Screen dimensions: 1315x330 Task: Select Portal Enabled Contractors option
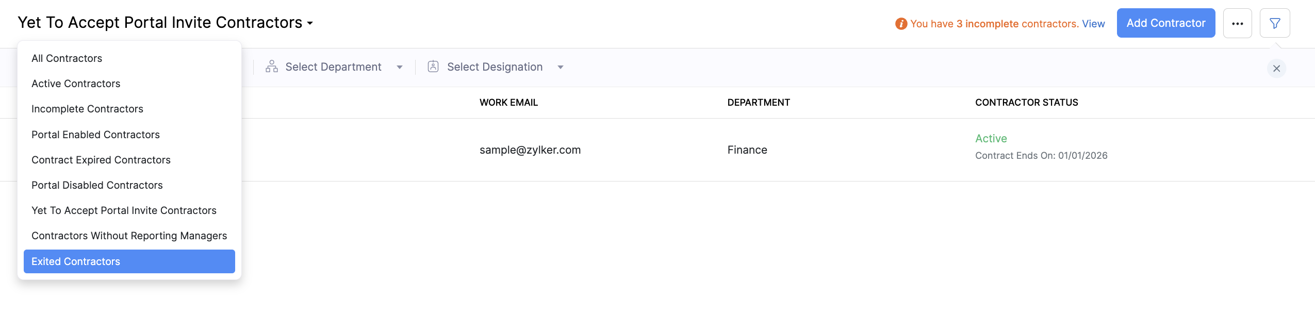95,135
